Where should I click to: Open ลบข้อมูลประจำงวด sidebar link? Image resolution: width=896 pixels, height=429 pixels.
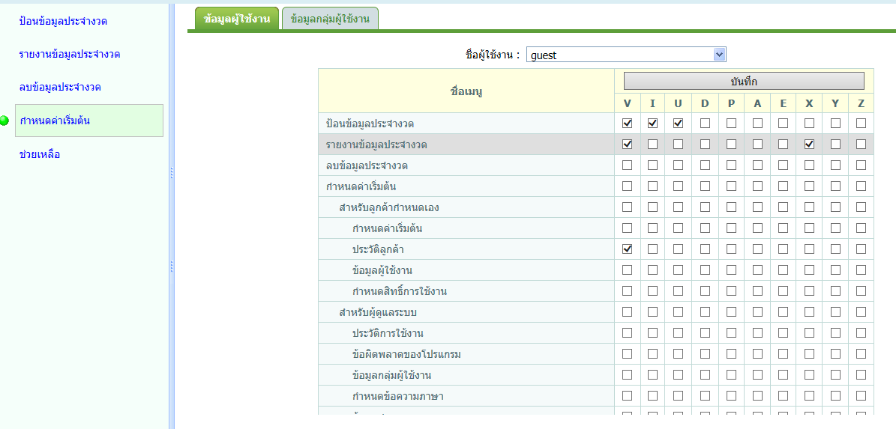pyautogui.click(x=60, y=87)
